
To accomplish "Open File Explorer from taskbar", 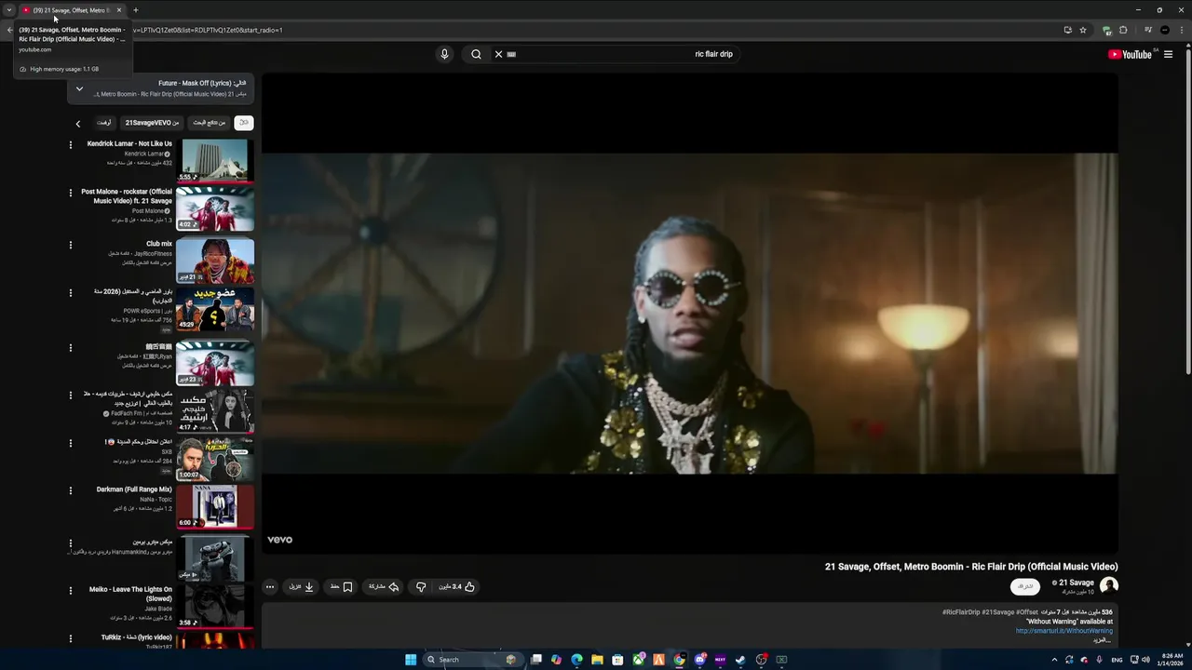I will point(597,660).
